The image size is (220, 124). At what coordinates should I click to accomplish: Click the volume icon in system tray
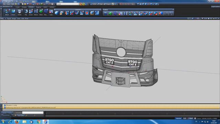(x=208, y=122)
